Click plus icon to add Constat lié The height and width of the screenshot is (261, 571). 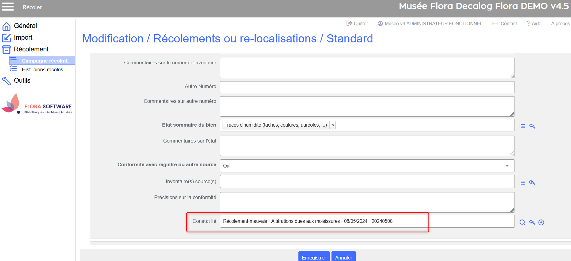coord(541,223)
